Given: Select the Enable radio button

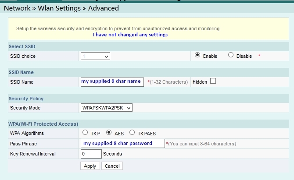Looking at the screenshot, I should coord(197,55).
